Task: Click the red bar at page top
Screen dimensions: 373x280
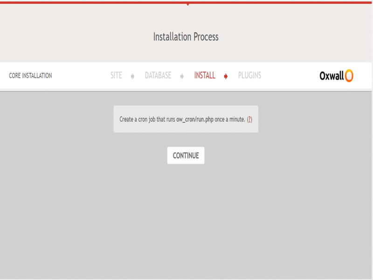Action: coord(93,2)
